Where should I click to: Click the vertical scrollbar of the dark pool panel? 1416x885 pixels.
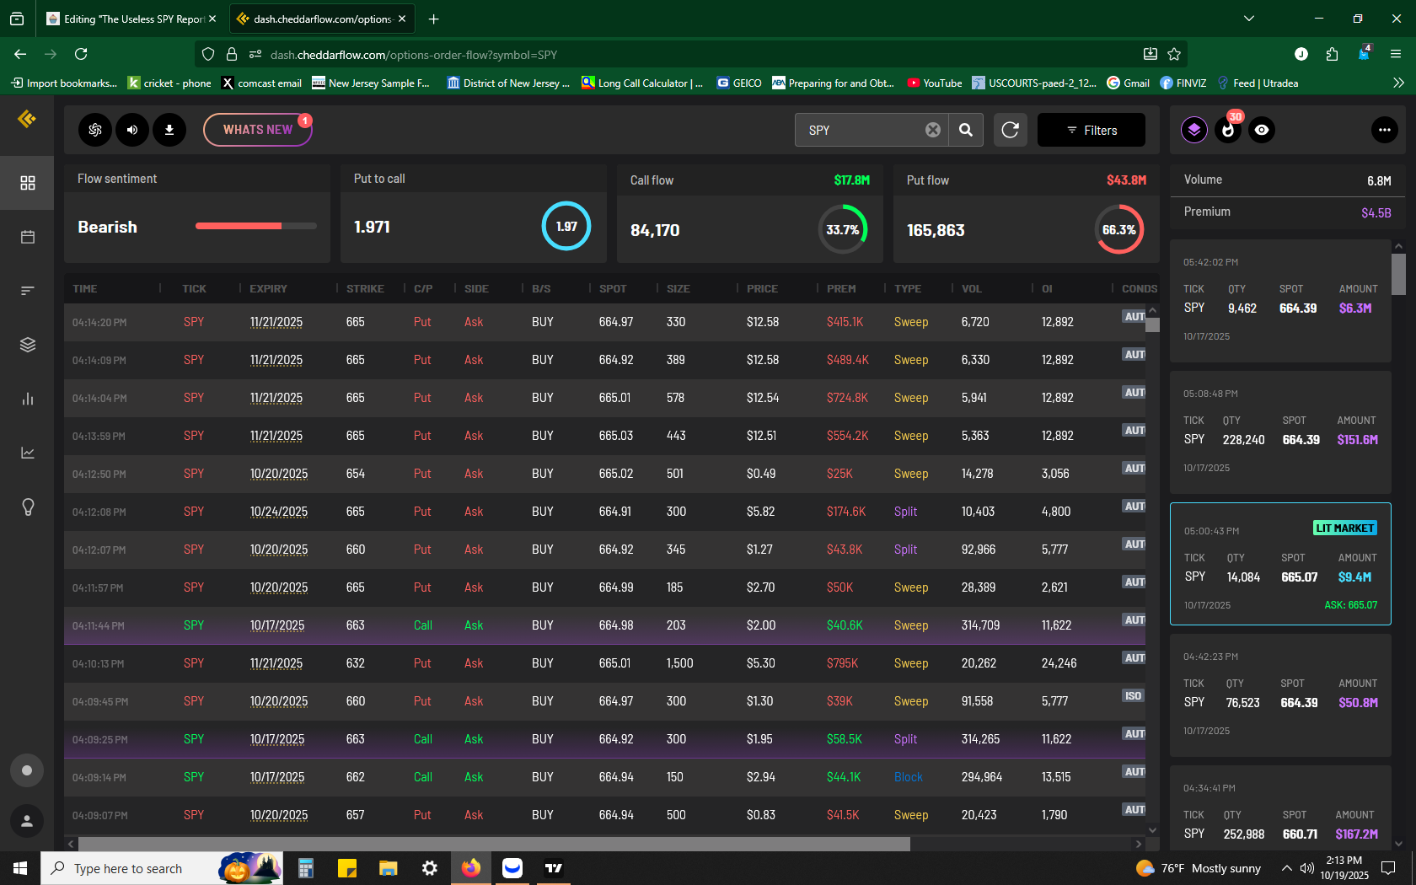(1398, 274)
